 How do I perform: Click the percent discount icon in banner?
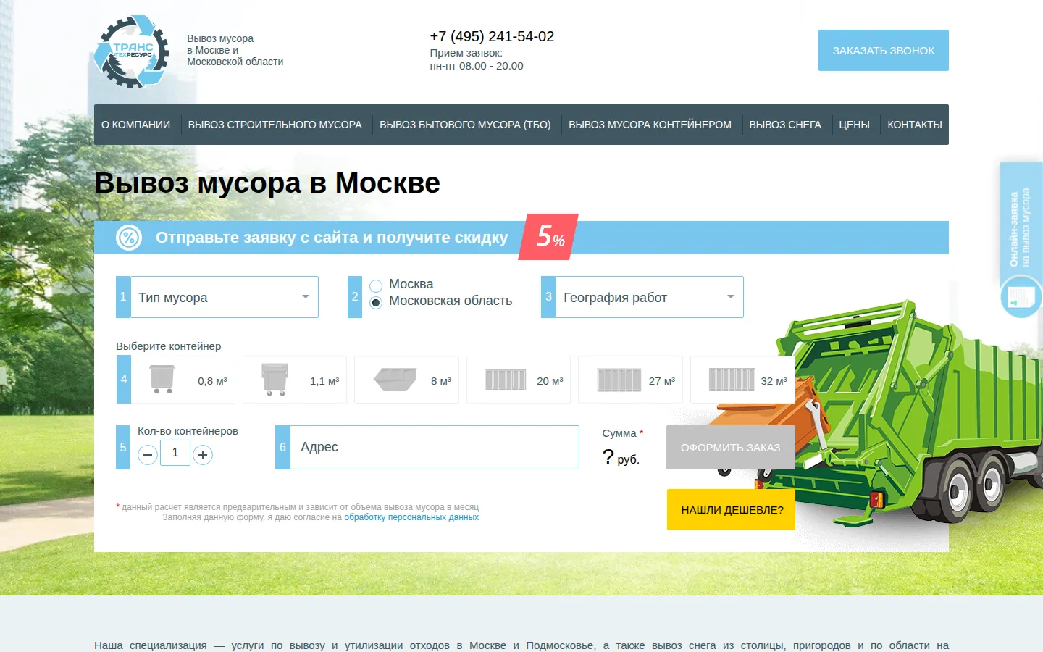tap(129, 238)
